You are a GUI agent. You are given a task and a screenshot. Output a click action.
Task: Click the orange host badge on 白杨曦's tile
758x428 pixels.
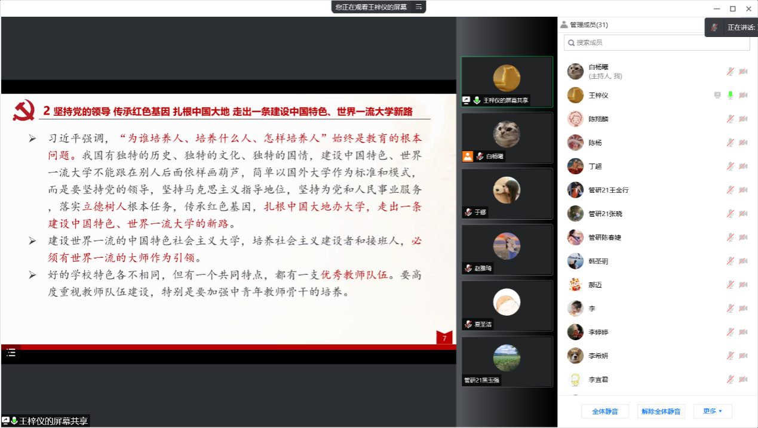(468, 156)
